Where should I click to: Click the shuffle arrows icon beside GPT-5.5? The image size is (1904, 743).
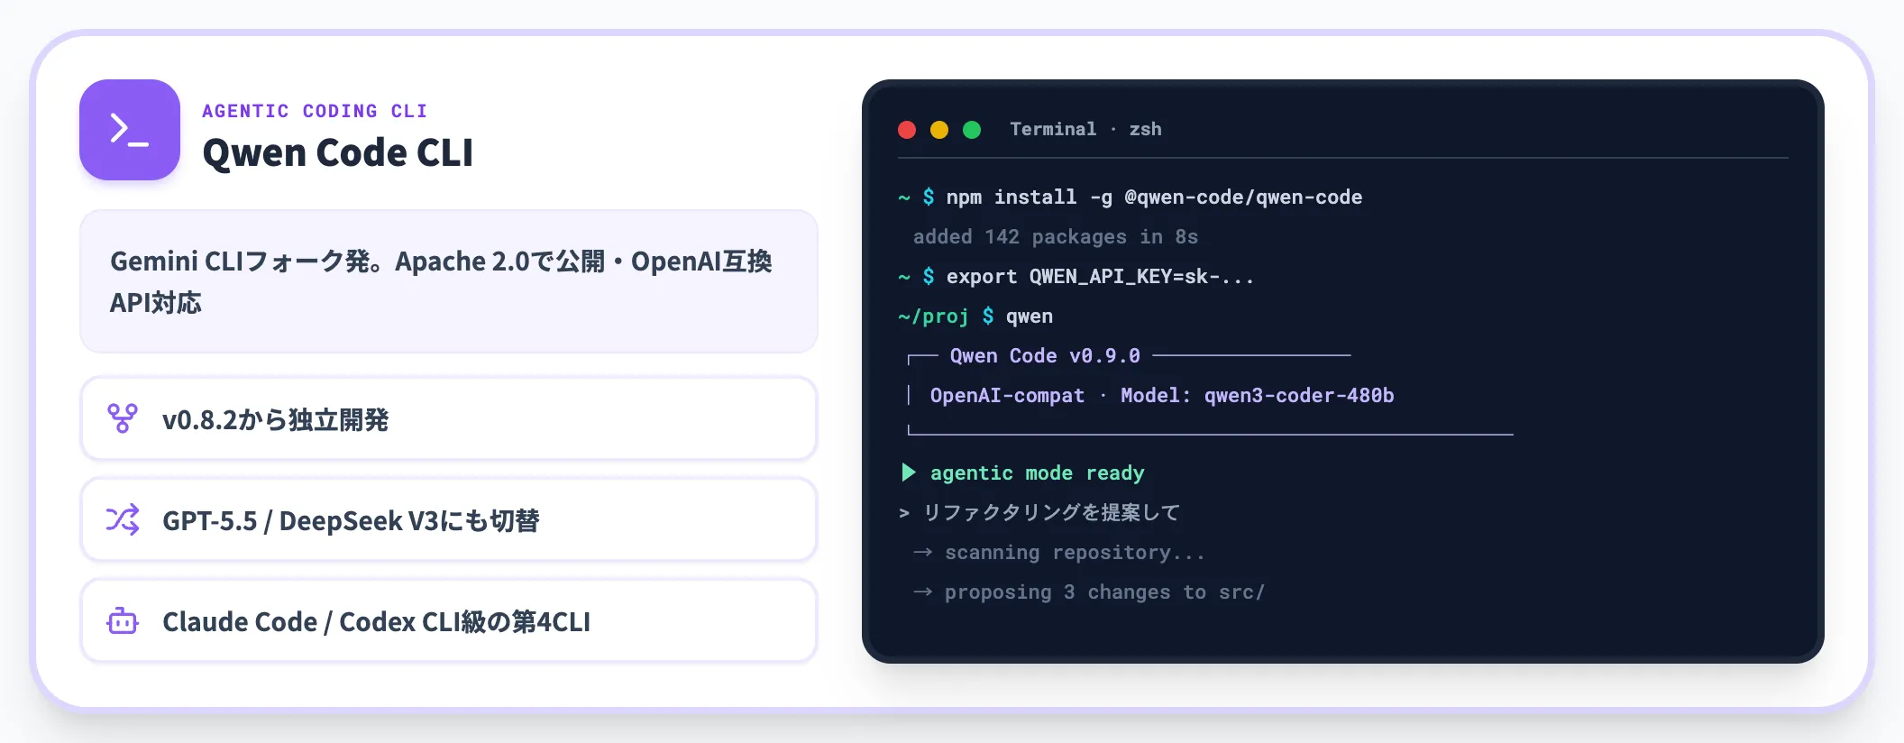click(123, 519)
